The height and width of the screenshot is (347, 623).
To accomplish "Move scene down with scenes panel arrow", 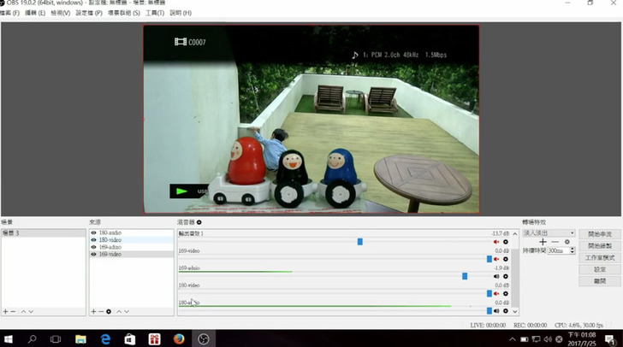I will [31, 312].
